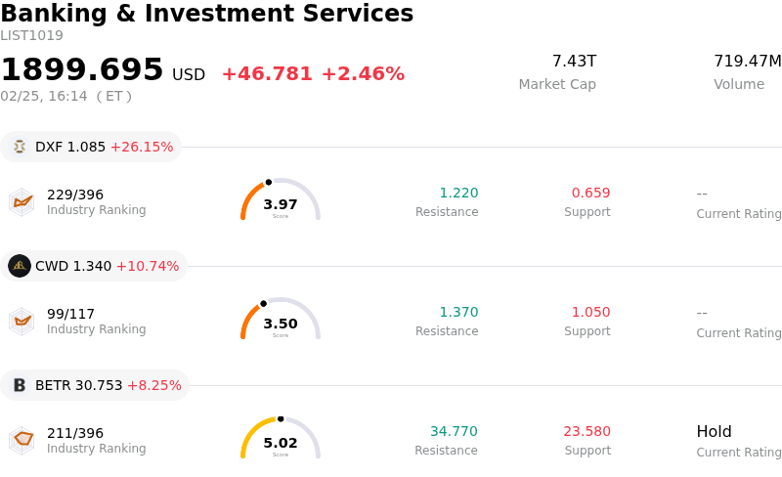Open DXF industry ranking radar icon
The width and height of the screenshot is (782, 477).
22,201
